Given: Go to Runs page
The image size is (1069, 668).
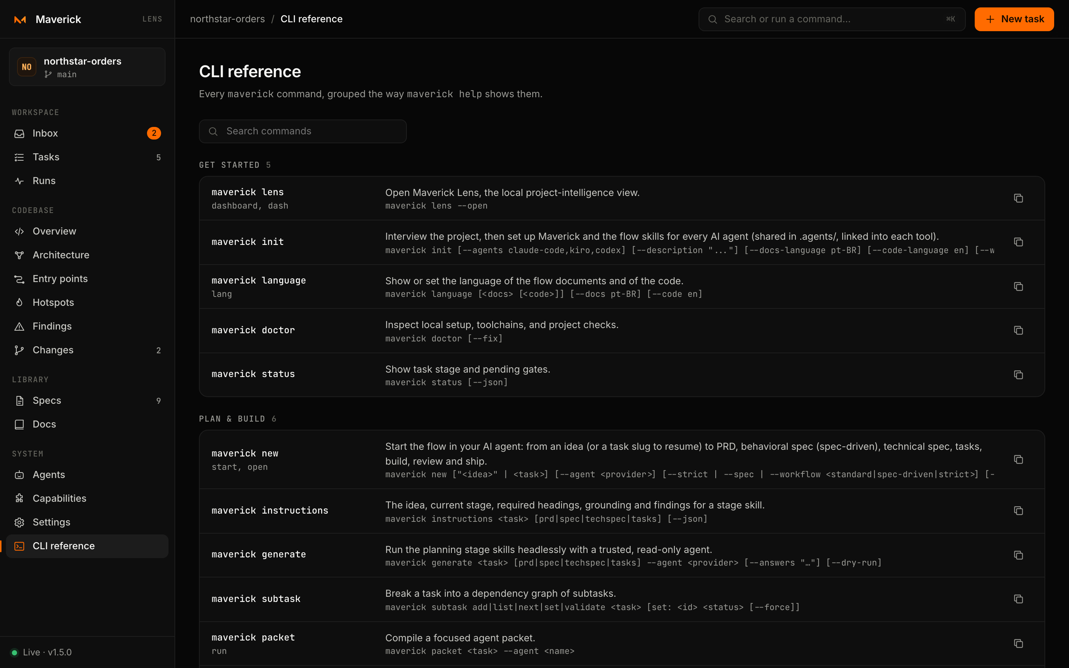Looking at the screenshot, I should coord(87,181).
